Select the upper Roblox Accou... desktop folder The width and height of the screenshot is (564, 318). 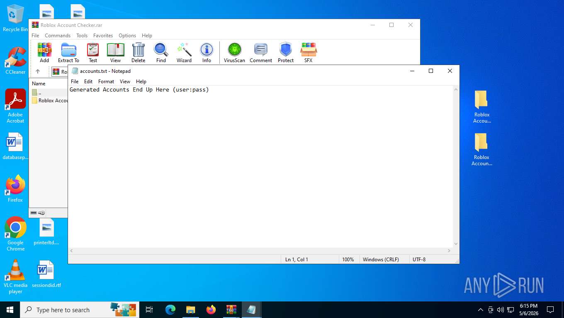pyautogui.click(x=482, y=107)
